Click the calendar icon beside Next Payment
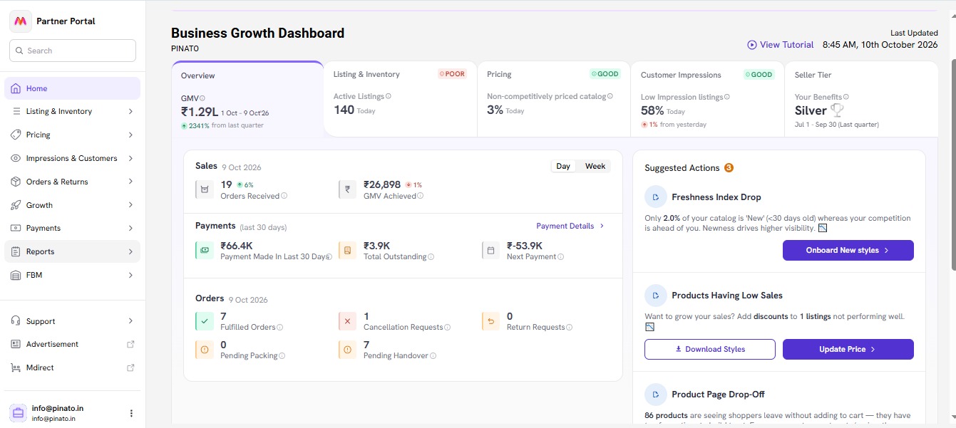The image size is (956, 428). pyautogui.click(x=490, y=251)
